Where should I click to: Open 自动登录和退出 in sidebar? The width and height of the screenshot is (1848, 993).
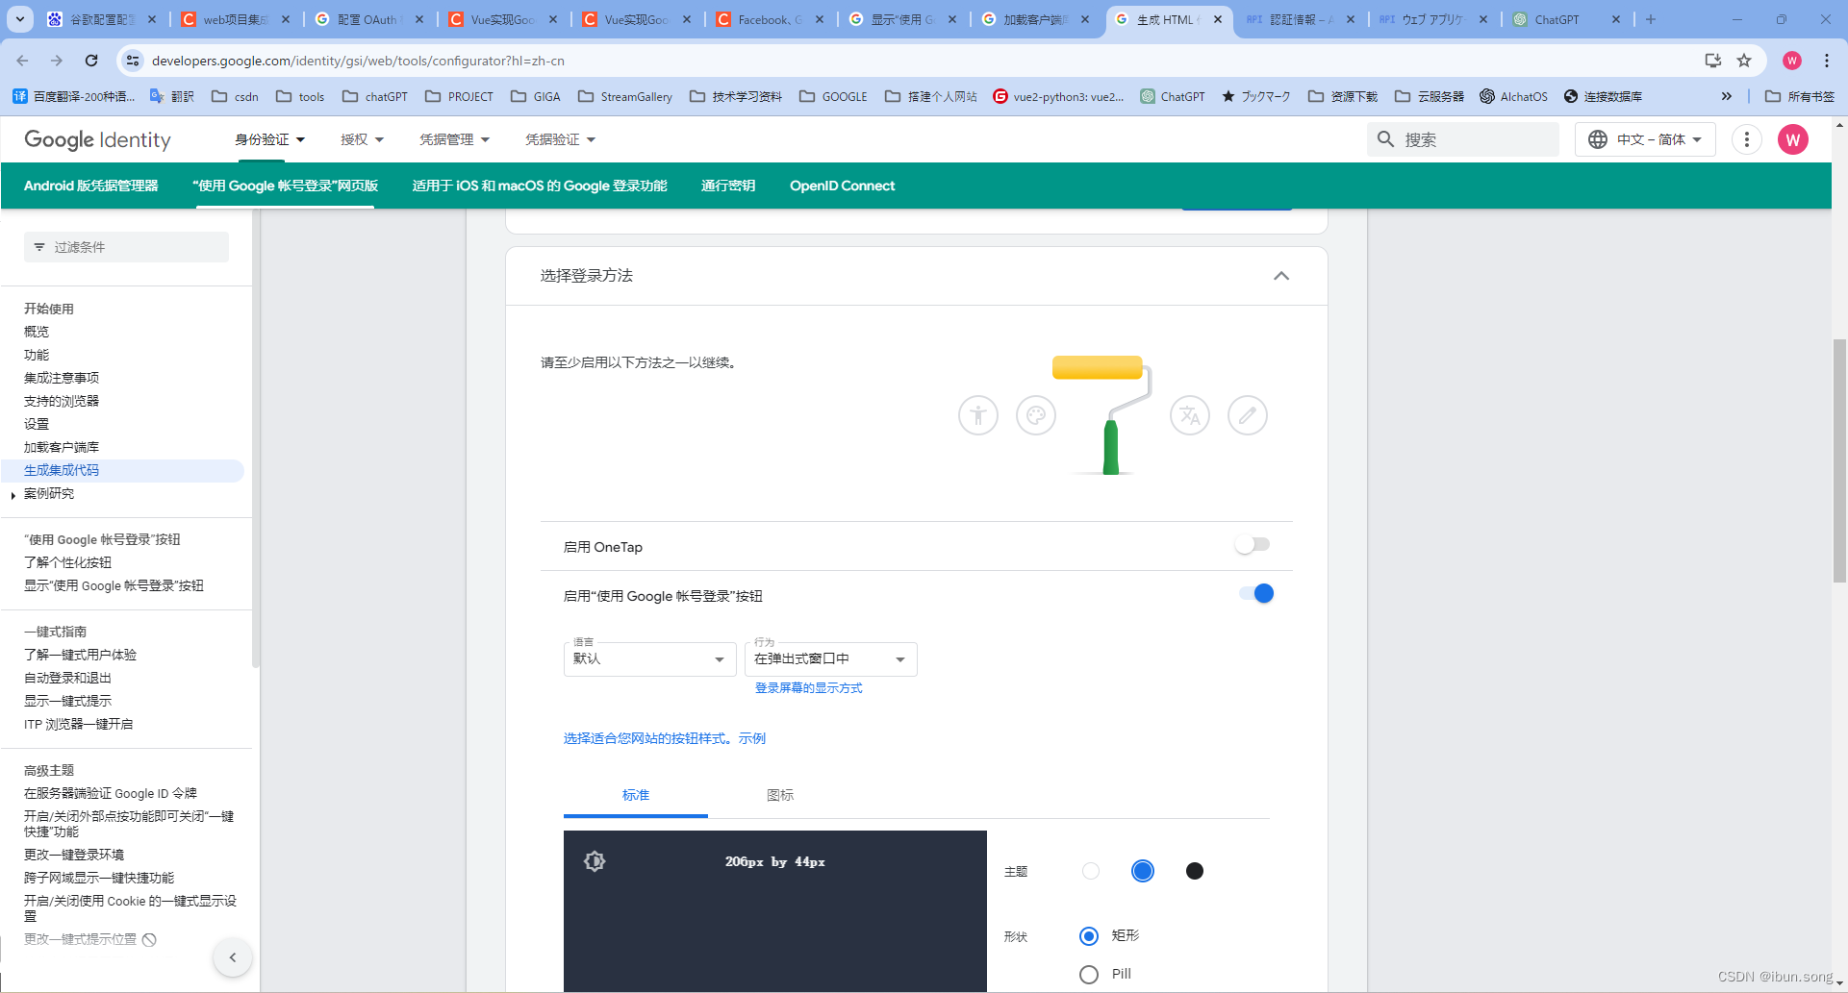pos(67,678)
